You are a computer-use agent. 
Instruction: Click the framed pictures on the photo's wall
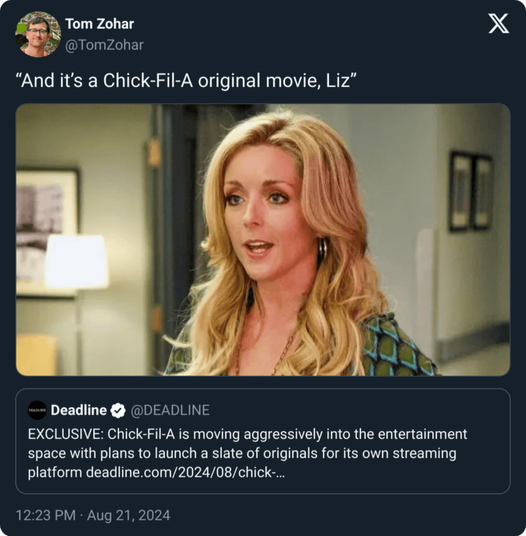(x=471, y=191)
